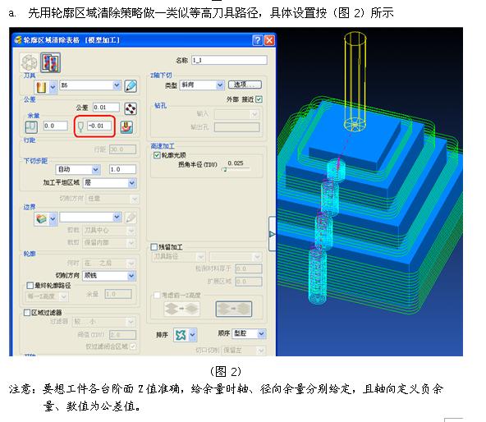This screenshot has height=422, width=486.
Task: Click the axial thickness icon beside -0.01
Action: coord(80,126)
